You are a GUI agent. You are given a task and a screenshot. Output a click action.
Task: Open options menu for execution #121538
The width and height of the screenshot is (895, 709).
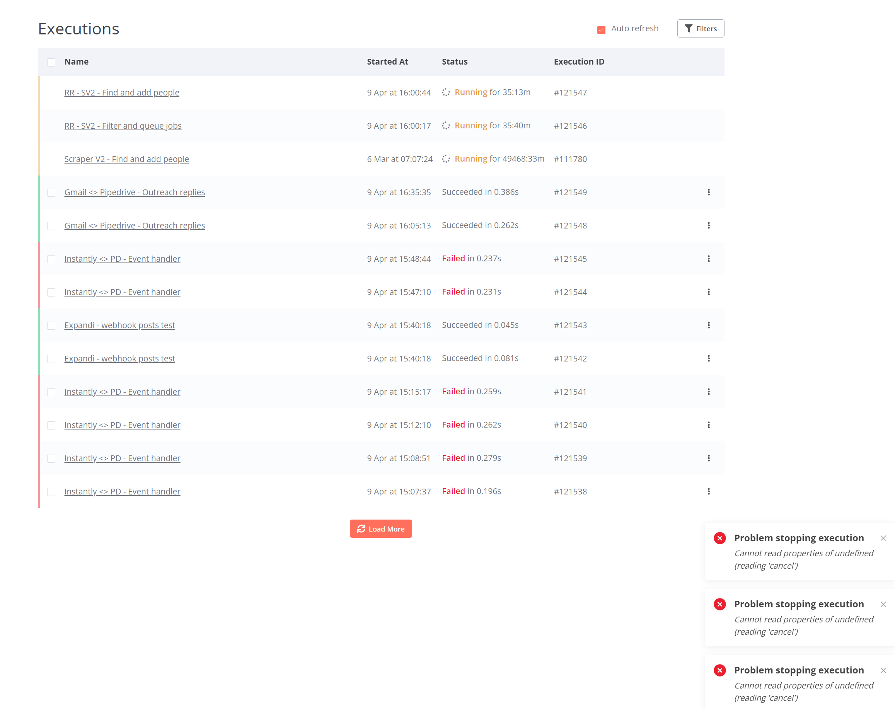click(709, 491)
